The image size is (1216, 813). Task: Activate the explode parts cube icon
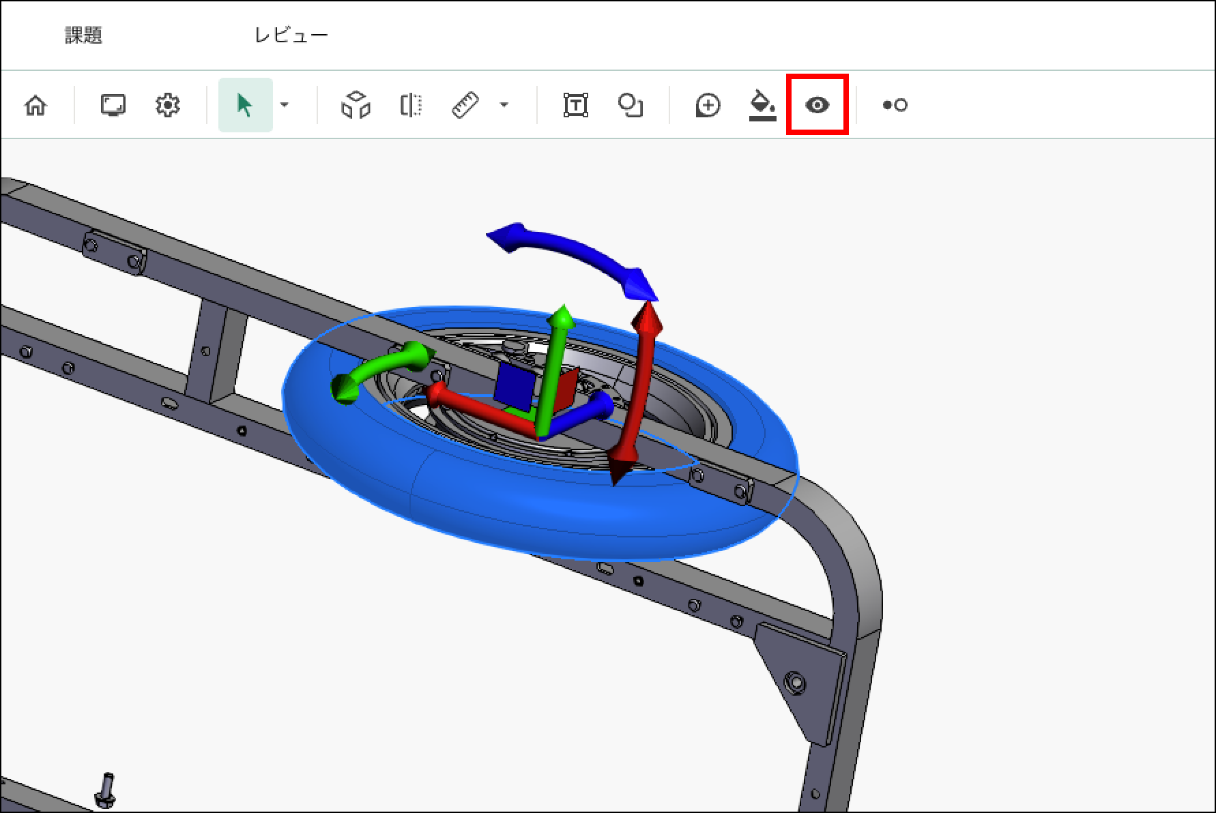point(356,105)
